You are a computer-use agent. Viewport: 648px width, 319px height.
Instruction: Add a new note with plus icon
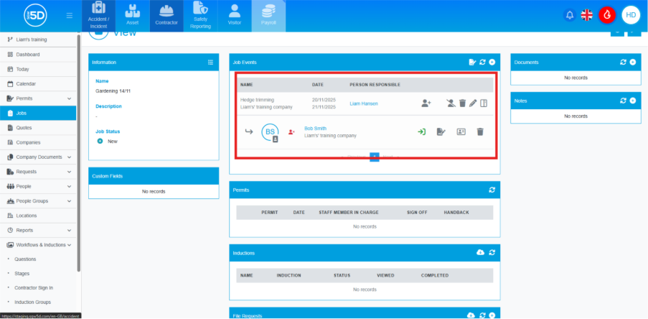click(x=632, y=101)
